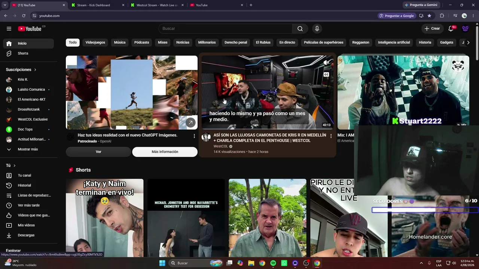Open Shorts from the sidebar
Image resolution: width=479 pixels, height=269 pixels.
tap(28, 53)
